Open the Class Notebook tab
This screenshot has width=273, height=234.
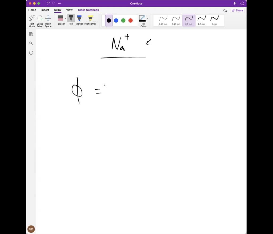(88, 10)
